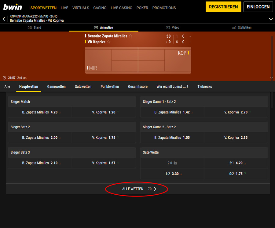Click the bwin logo
This screenshot has height=228, width=275.
click(13, 7)
